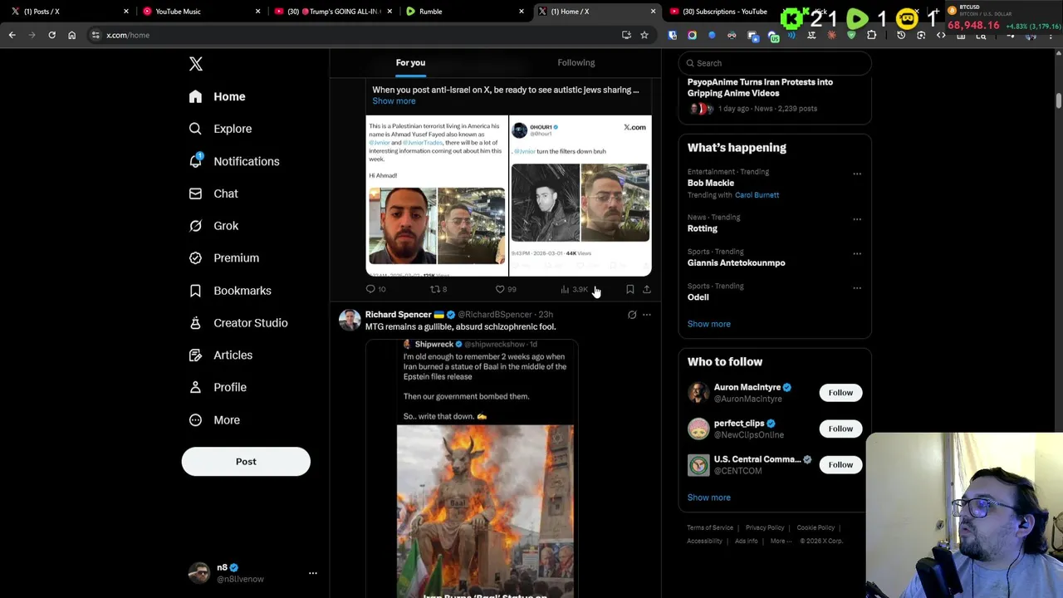Open more options on Richard Spencer's post
Viewport: 1063px width, 598px height.
tap(647, 315)
